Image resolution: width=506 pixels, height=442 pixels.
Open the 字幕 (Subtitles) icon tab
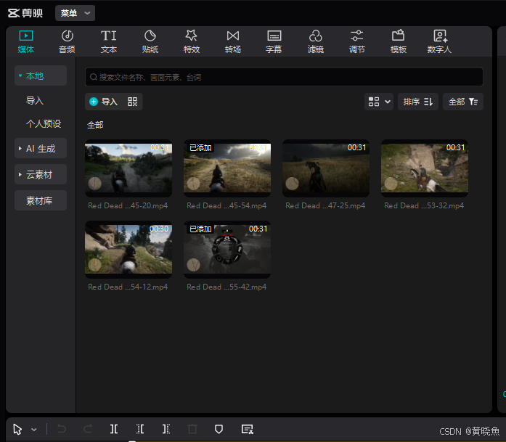(274, 41)
